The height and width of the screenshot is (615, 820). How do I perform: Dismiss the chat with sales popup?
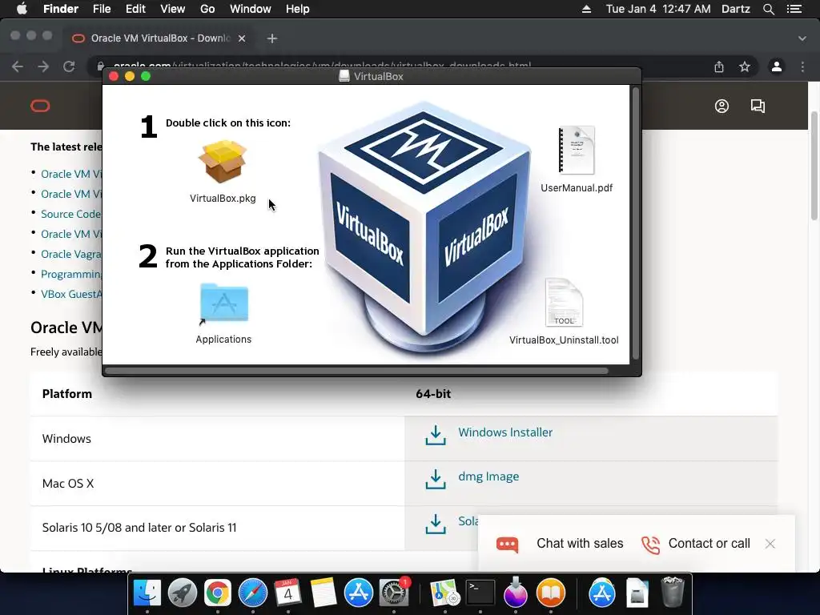770,544
